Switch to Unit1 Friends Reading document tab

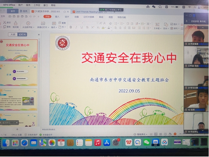86,11
